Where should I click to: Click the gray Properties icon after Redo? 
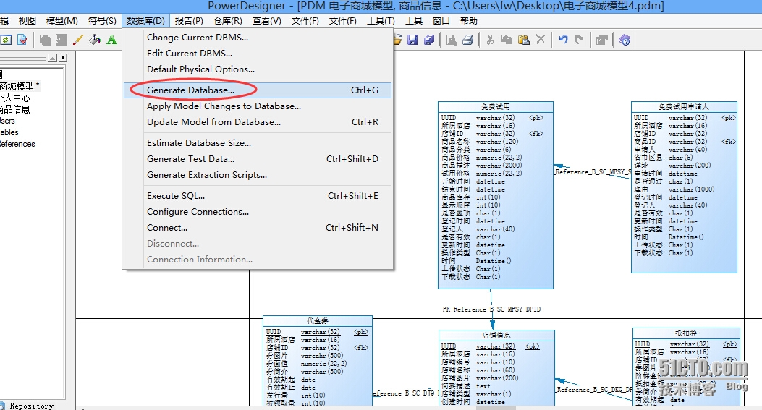602,40
